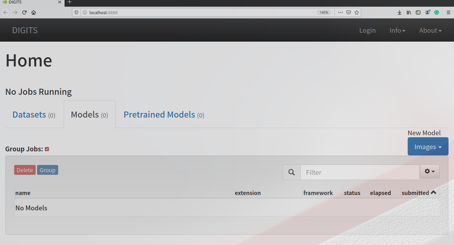
Task: Select the DIGITS browser tab
Action: click(32, 2)
